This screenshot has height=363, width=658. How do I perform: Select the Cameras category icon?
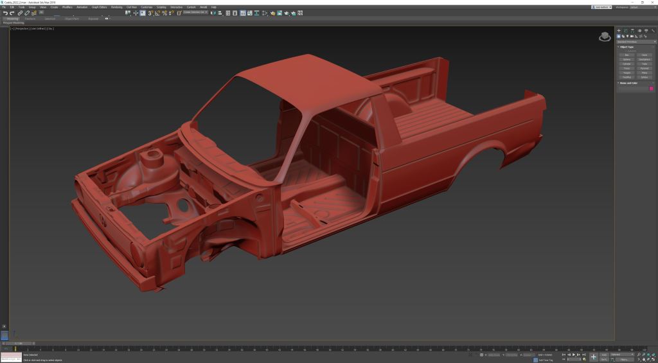pos(632,36)
